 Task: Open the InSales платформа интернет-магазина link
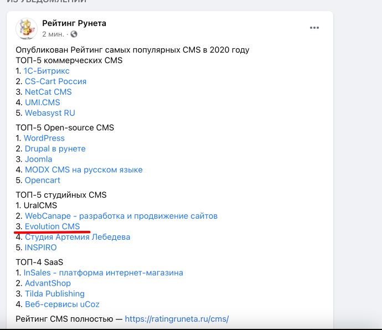104,273
